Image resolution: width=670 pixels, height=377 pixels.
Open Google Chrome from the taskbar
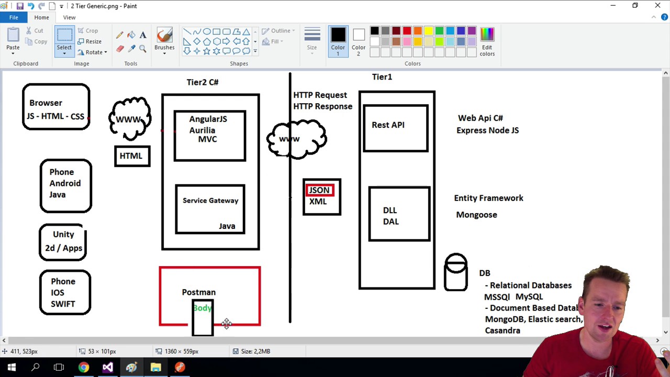tap(84, 368)
